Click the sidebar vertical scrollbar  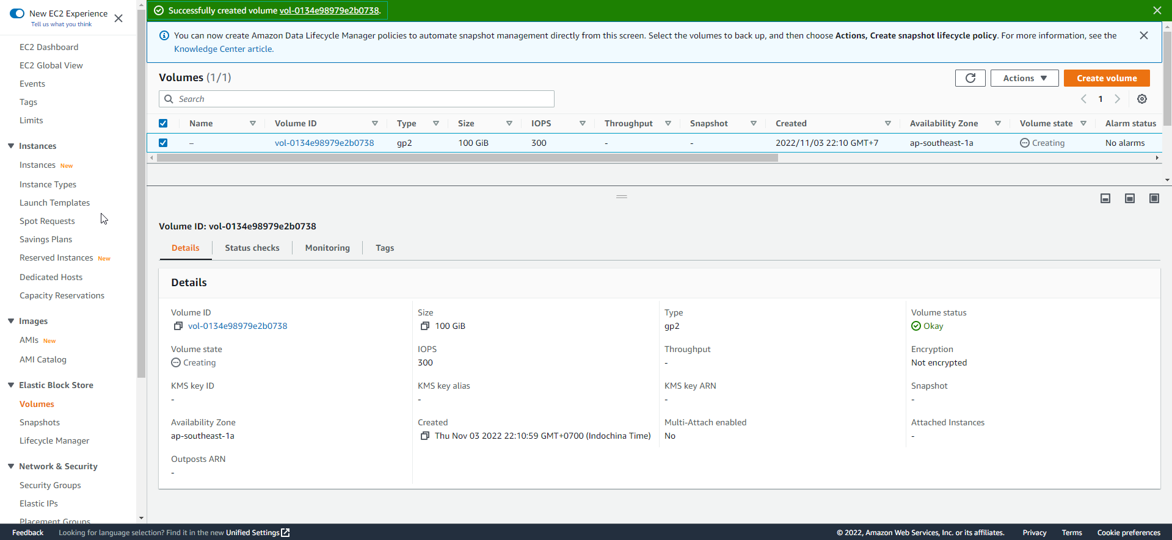(141, 194)
